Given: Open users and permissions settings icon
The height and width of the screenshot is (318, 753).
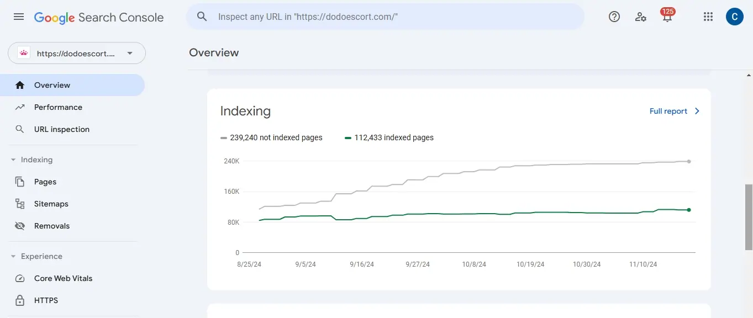Looking at the screenshot, I should click(640, 17).
